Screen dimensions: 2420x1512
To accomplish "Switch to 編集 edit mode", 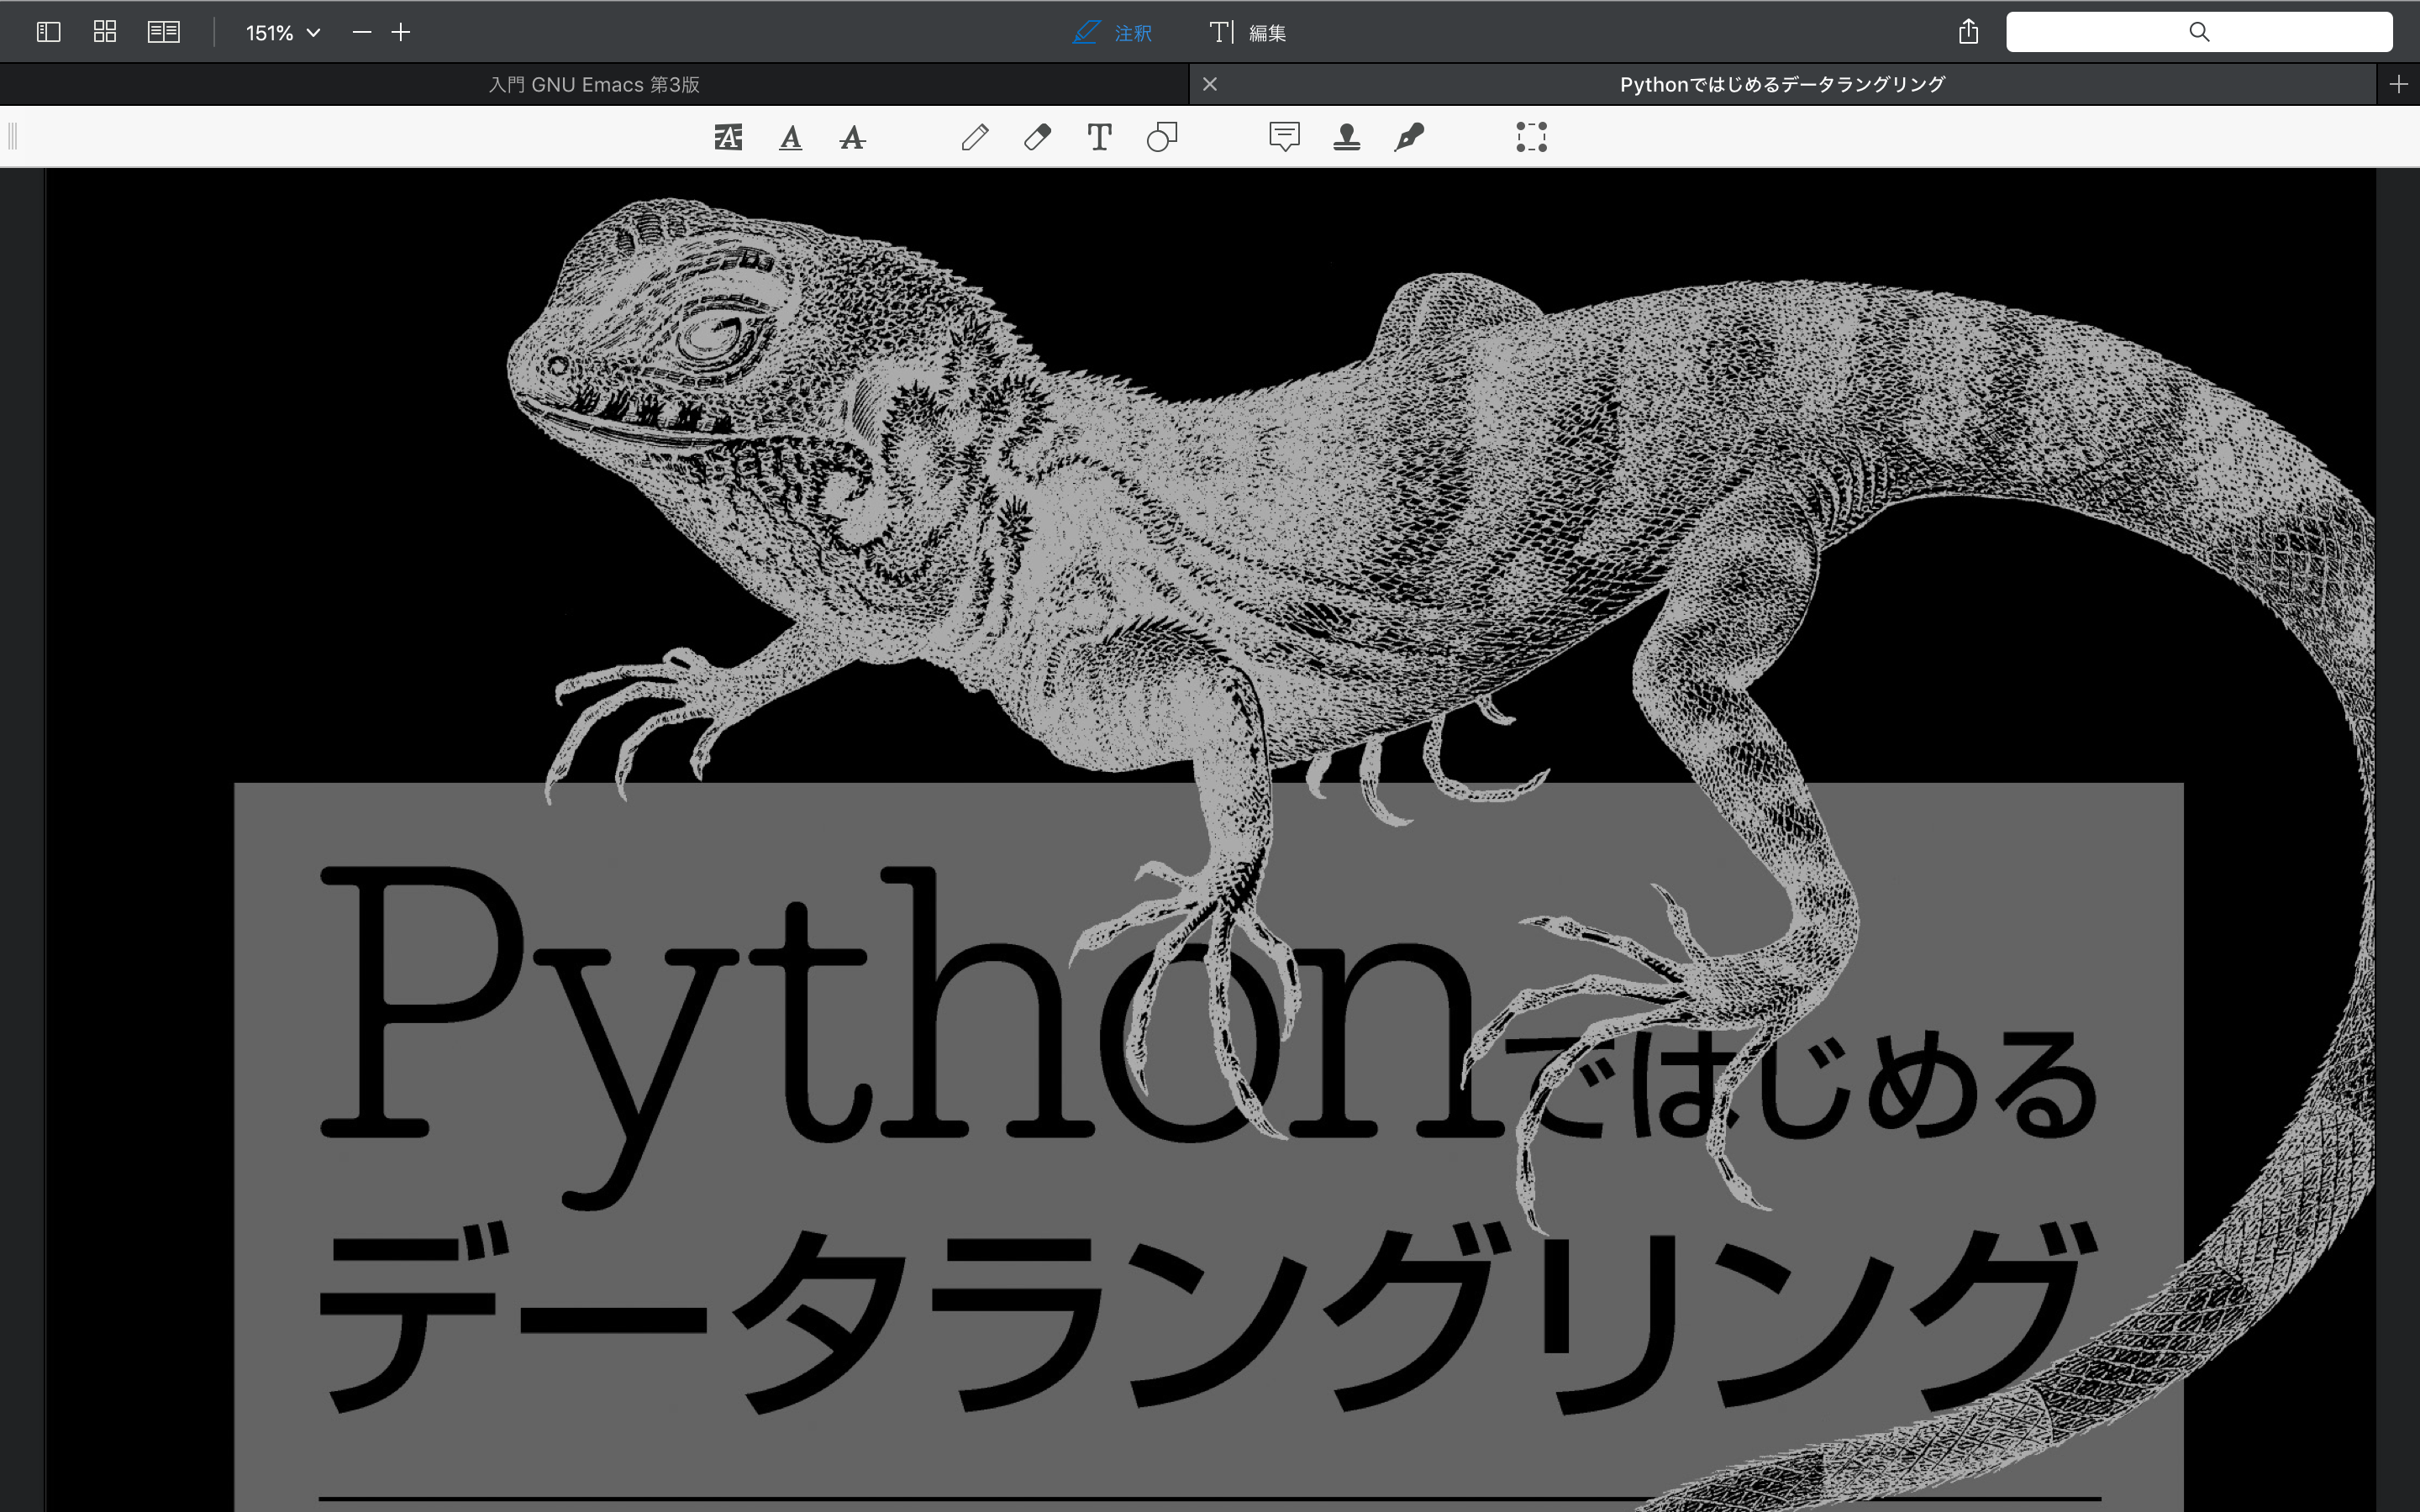I will (1248, 33).
